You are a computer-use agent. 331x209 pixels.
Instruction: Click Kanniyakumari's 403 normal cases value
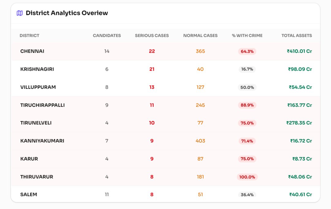[x=200, y=141]
